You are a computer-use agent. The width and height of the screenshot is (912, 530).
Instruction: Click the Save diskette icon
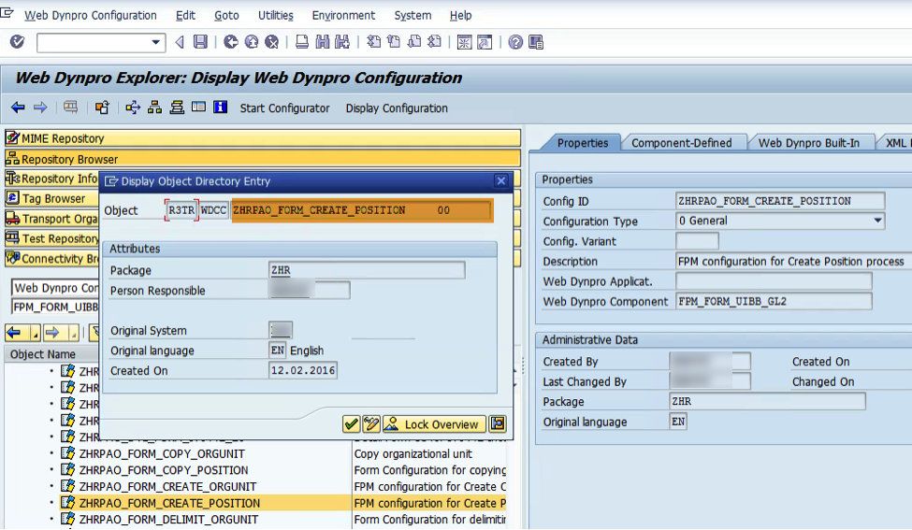click(x=201, y=42)
